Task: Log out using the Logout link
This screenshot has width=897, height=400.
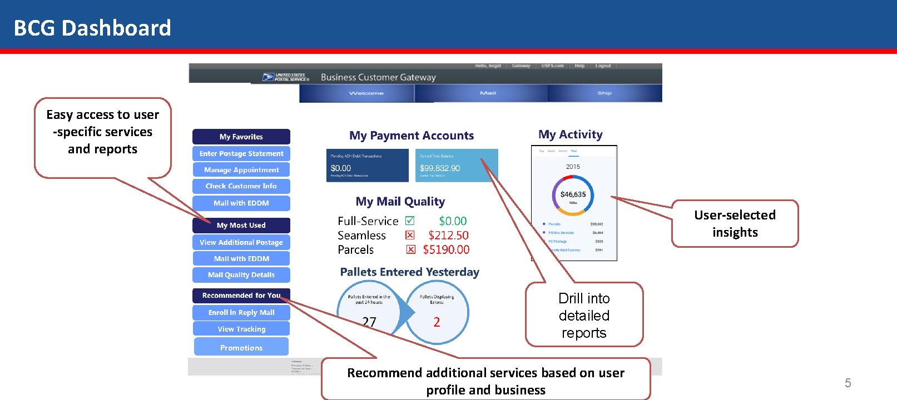Action: coord(603,66)
